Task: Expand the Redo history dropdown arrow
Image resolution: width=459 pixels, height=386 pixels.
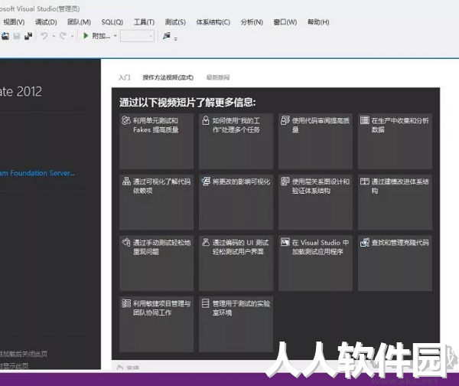Action: 72,36
